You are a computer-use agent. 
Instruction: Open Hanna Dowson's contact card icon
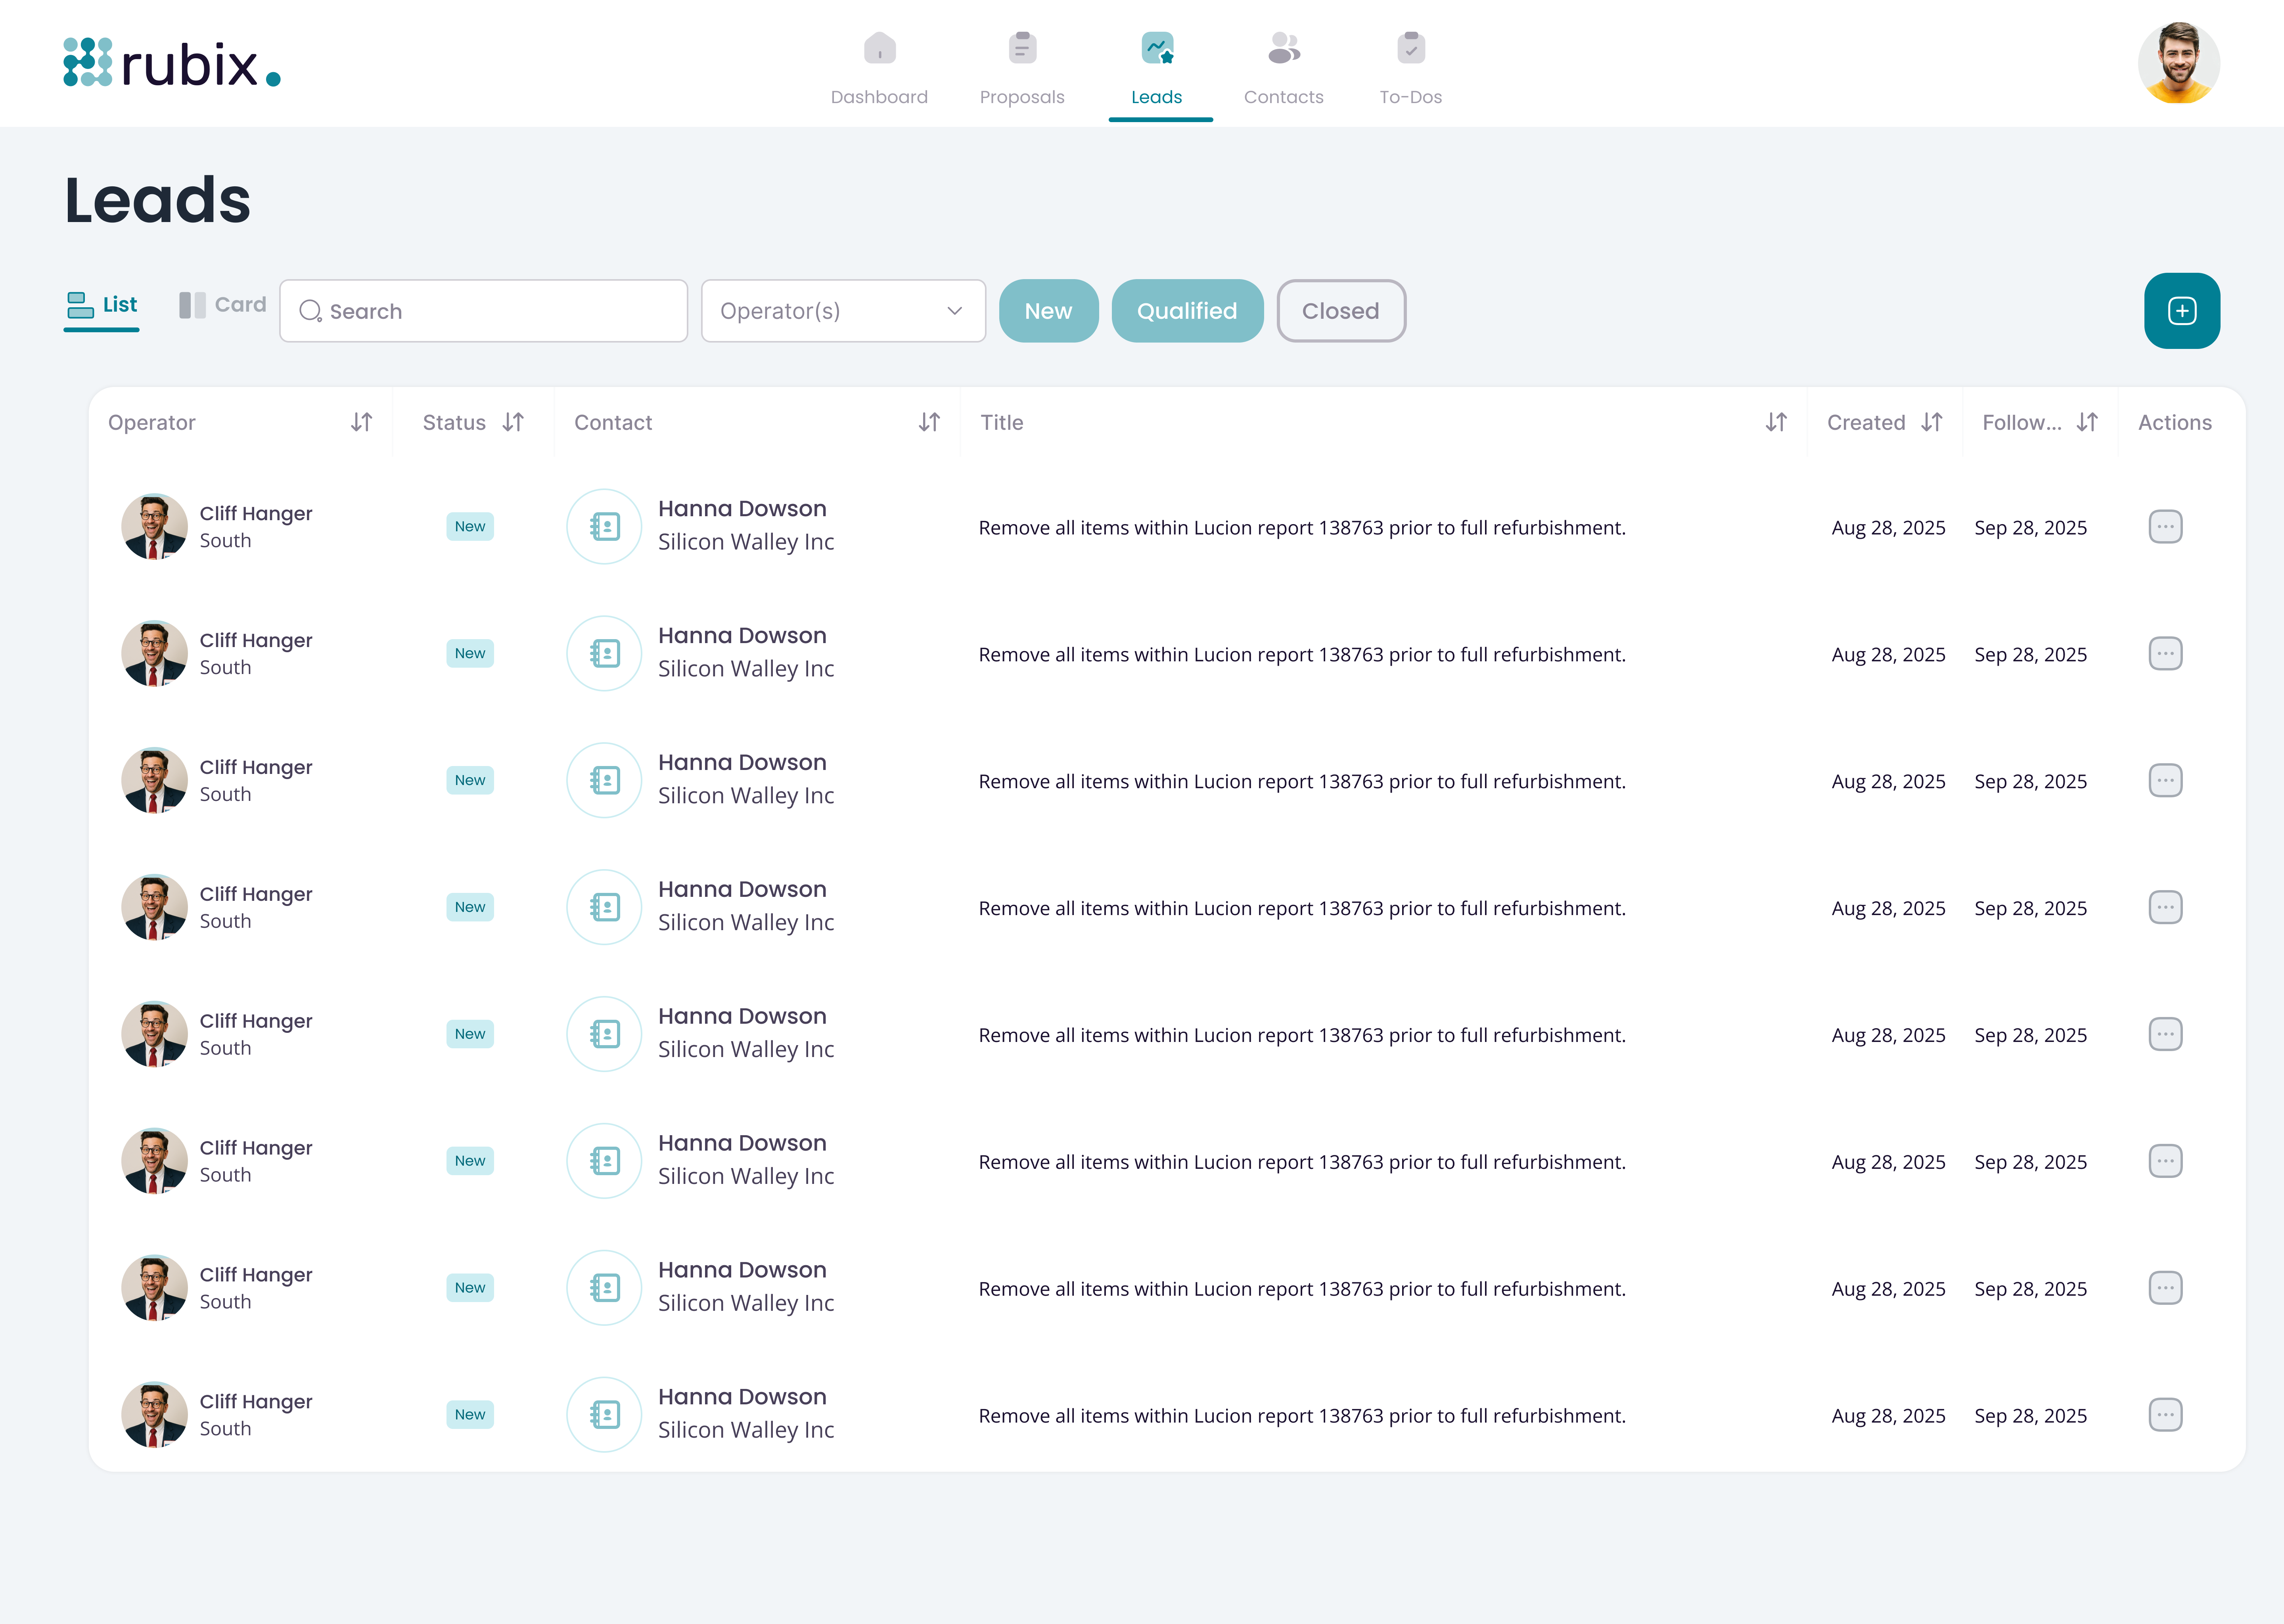click(x=604, y=526)
